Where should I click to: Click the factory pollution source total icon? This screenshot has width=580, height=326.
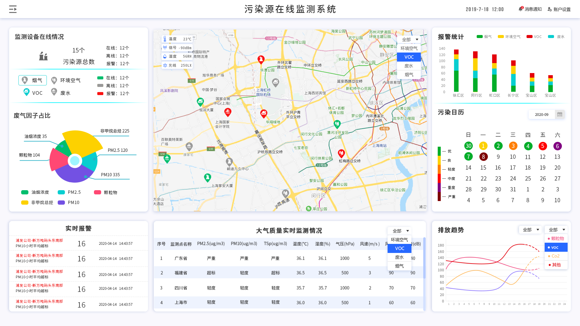coord(43,56)
